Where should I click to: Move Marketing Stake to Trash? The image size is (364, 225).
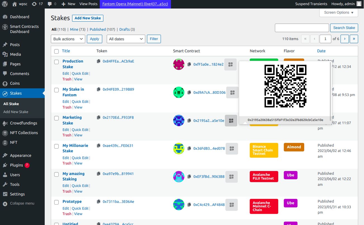[67, 135]
